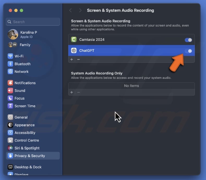Click the General gear icon
This screenshot has height=180, width=206.
click(10, 117)
